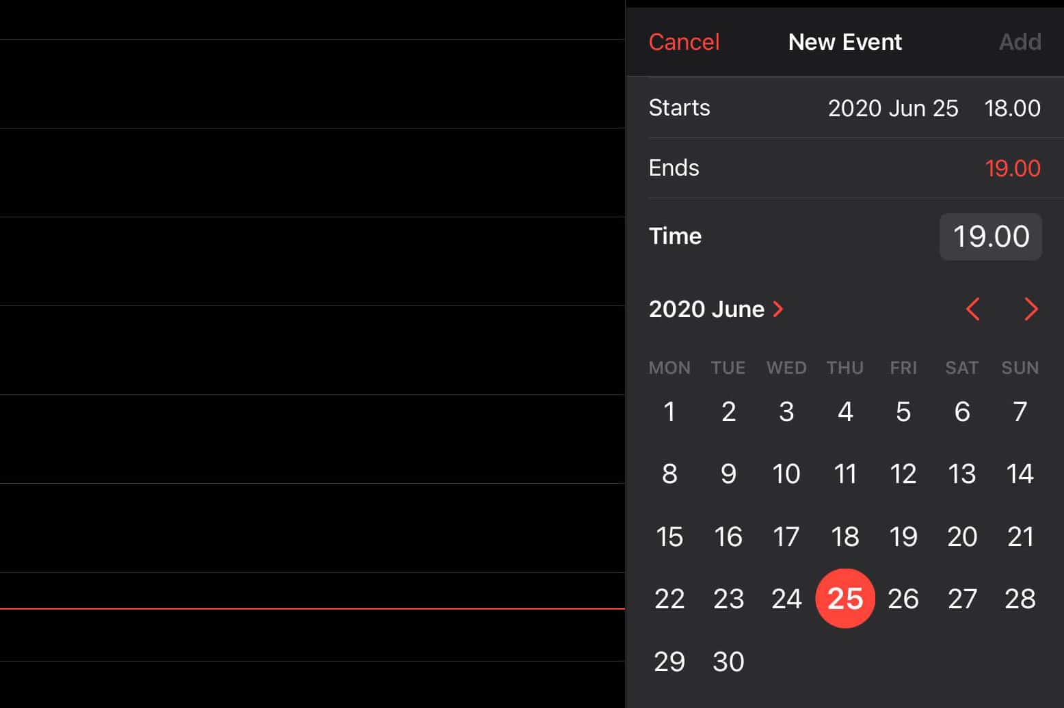Go to next month arrow
The height and width of the screenshot is (708, 1064).
[x=1031, y=310]
